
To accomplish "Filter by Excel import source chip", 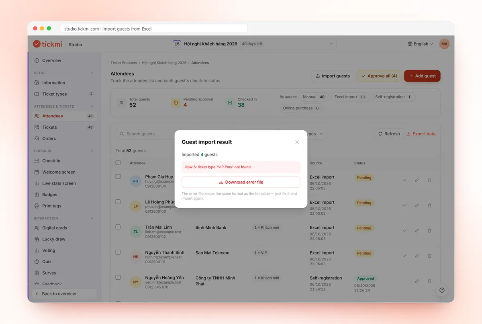I will [x=350, y=97].
